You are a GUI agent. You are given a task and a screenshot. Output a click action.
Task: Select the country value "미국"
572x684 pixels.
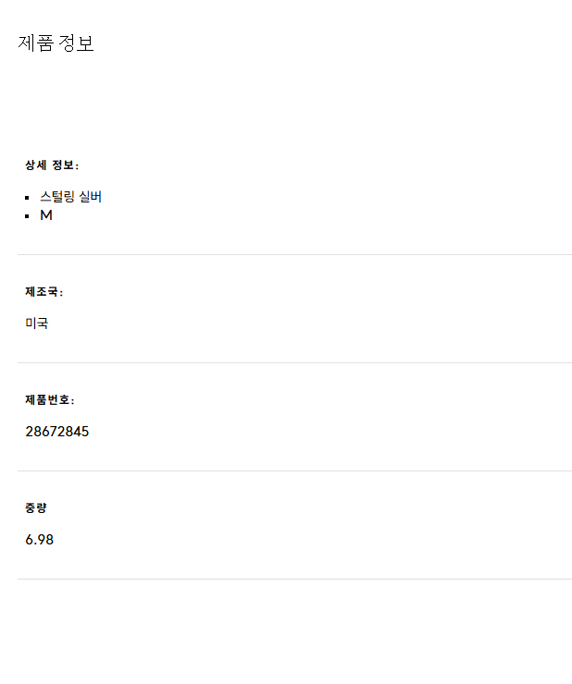point(37,324)
